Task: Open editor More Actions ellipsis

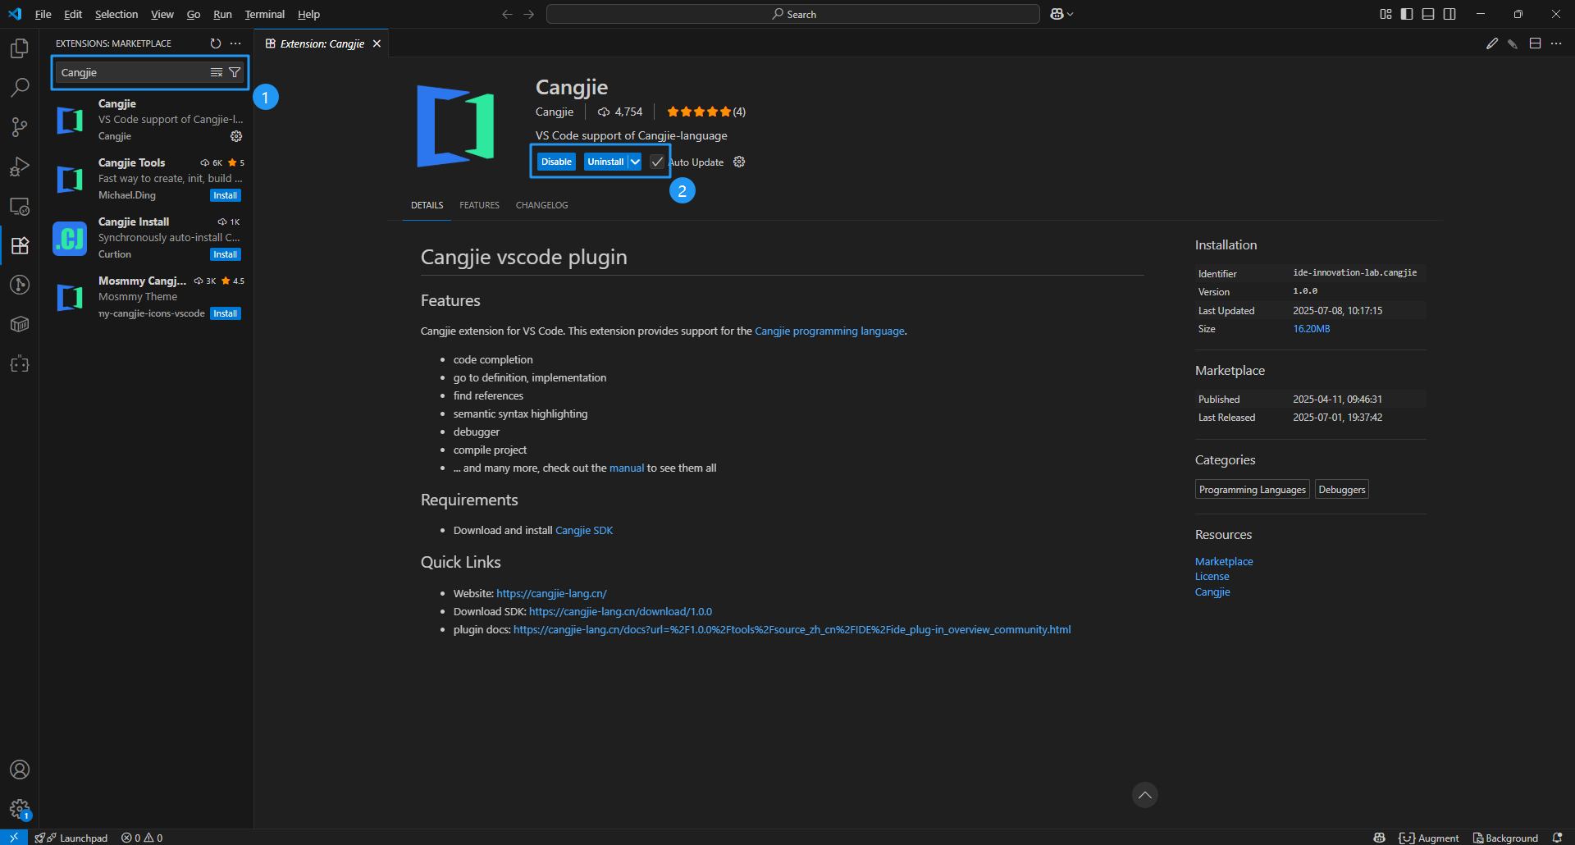Action: tap(1556, 43)
